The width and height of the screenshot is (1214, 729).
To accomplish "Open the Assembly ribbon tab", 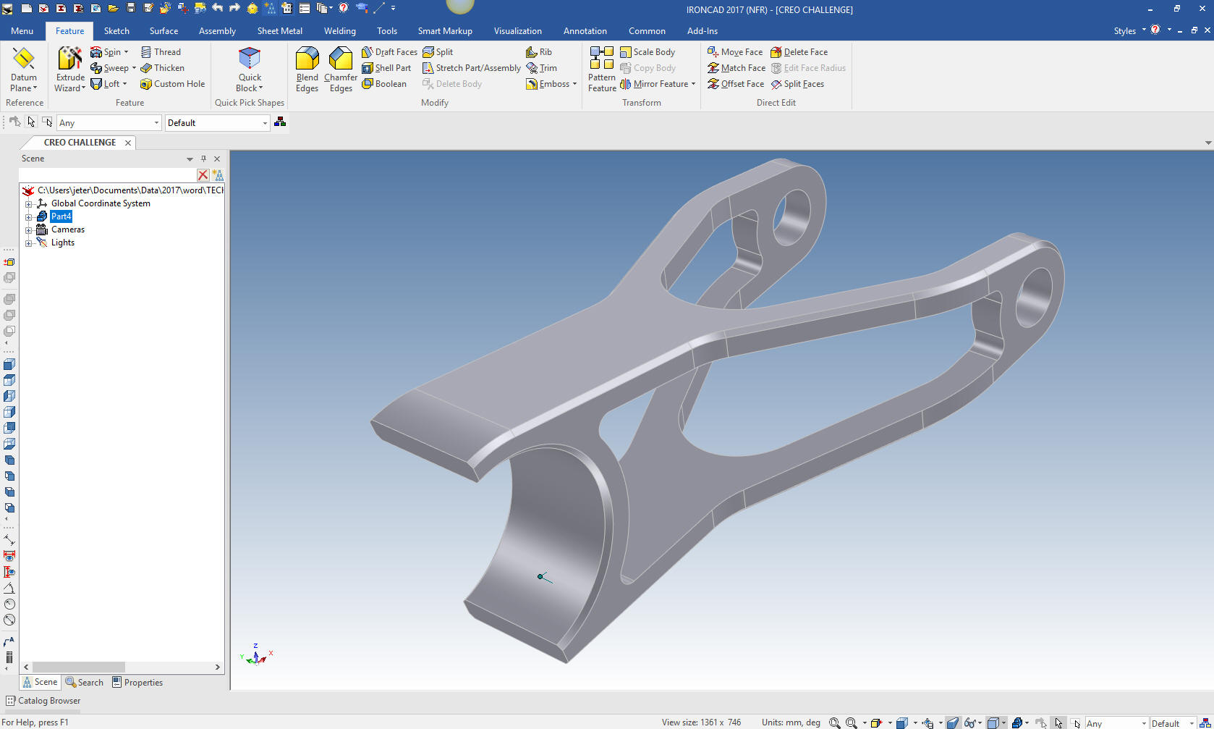I will (217, 31).
